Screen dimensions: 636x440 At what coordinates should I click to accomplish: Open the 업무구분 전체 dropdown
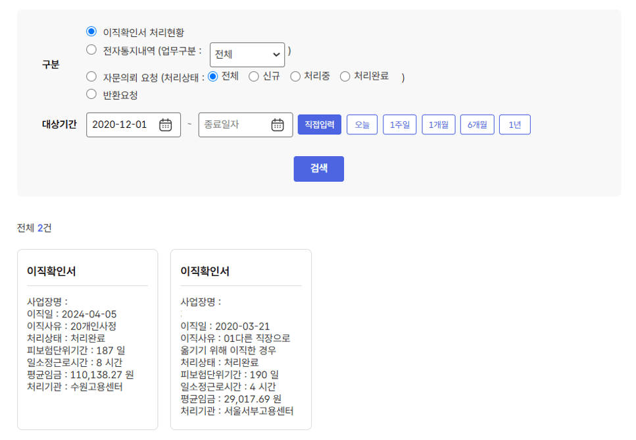click(247, 54)
